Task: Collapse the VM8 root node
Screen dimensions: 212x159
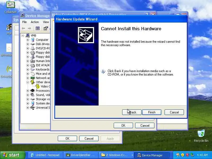Action: pyautogui.click(x=23, y=36)
